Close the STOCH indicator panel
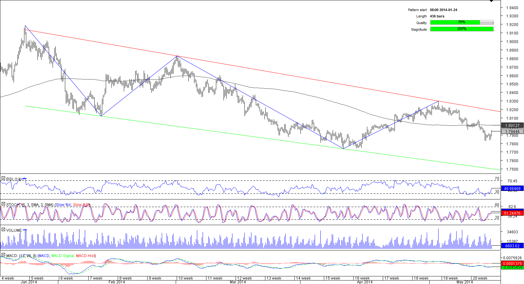The width and height of the screenshot is (524, 284). pos(3,205)
